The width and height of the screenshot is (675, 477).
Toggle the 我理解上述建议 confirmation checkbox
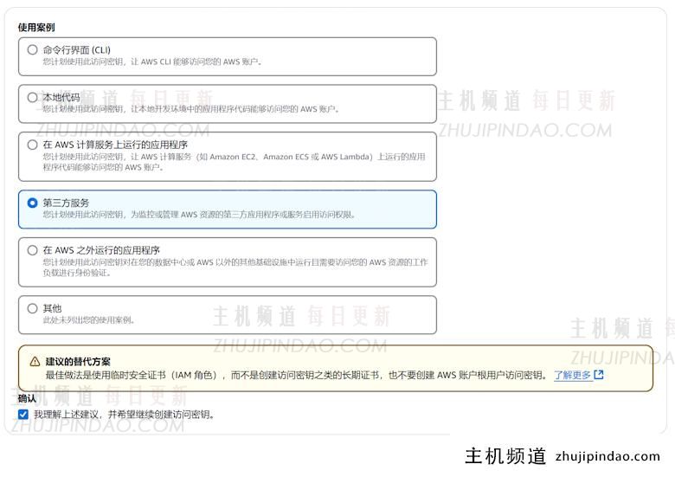point(23,414)
